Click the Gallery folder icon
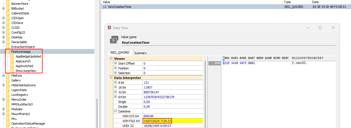This screenshot has height=128, width=351. point(7,80)
